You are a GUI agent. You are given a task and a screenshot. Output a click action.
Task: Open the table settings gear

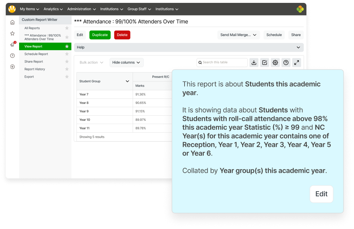(275, 62)
